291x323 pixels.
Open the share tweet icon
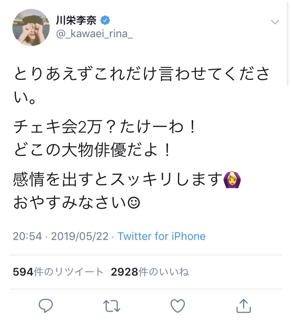[244, 306]
